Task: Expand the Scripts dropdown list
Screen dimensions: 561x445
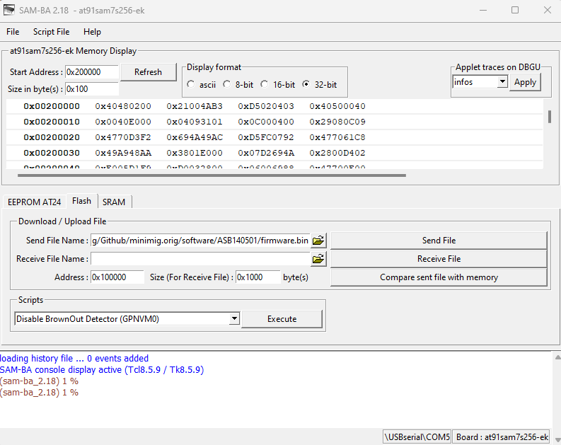Action: pyautogui.click(x=234, y=319)
